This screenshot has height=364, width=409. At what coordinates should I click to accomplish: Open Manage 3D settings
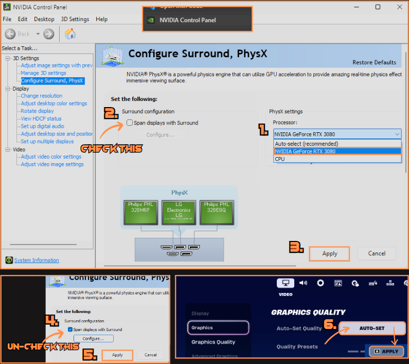[43, 73]
